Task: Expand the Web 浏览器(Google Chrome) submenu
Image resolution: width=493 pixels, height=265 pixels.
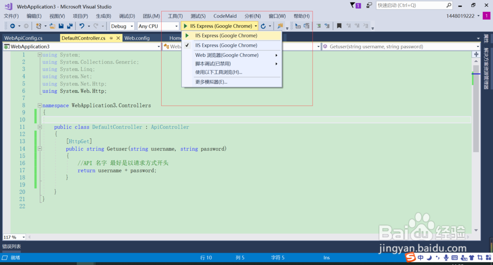Action: (x=232, y=55)
